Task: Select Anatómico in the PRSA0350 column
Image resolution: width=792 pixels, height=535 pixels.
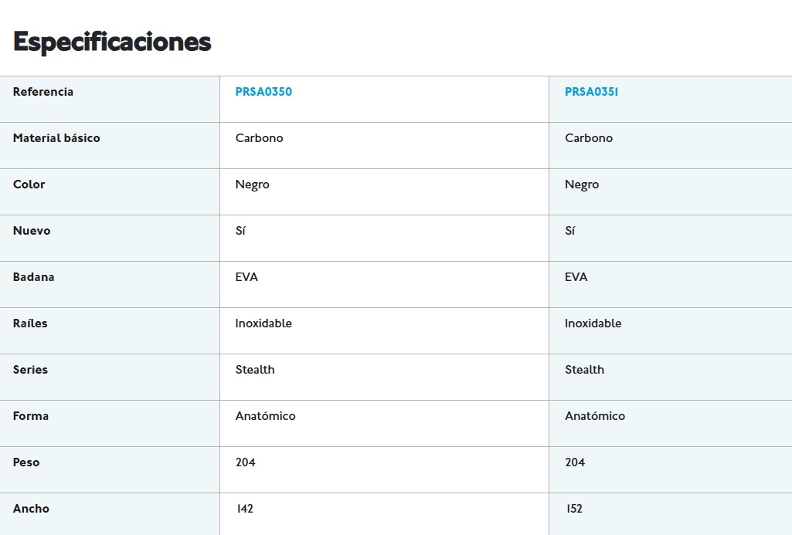Action: pos(265,416)
